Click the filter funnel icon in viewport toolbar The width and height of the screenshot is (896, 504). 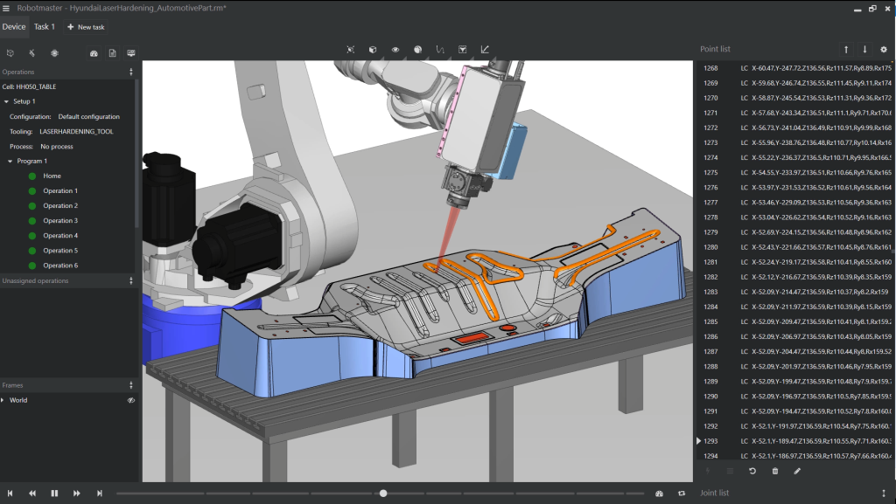coord(462,50)
